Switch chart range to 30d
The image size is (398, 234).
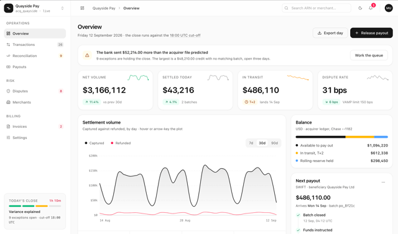pyautogui.click(x=262, y=143)
